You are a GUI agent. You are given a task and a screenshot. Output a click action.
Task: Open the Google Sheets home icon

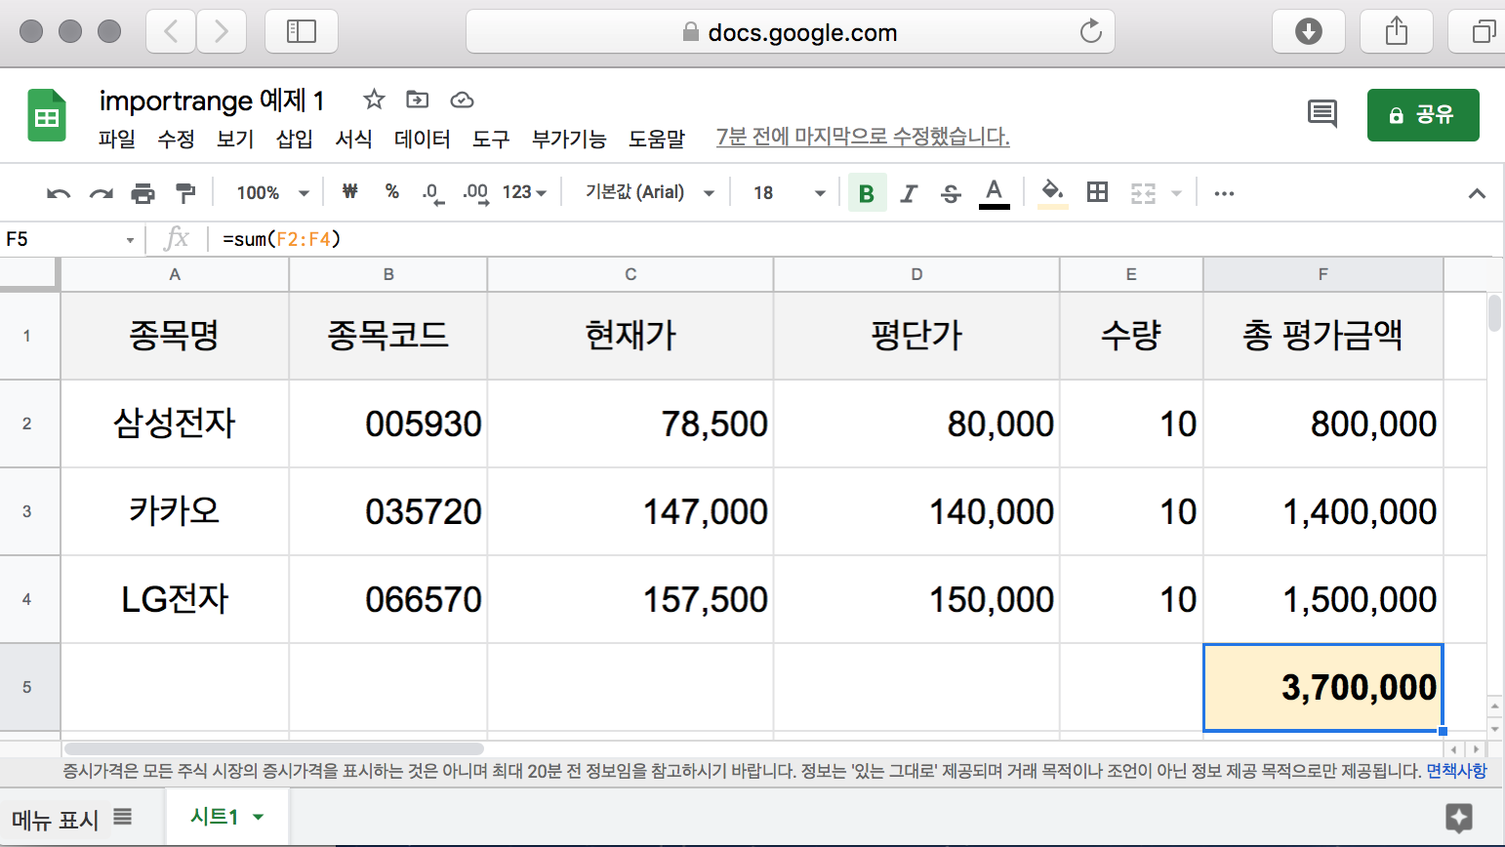(x=47, y=115)
